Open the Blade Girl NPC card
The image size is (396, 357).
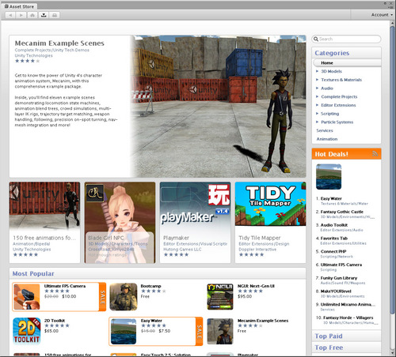pos(120,222)
